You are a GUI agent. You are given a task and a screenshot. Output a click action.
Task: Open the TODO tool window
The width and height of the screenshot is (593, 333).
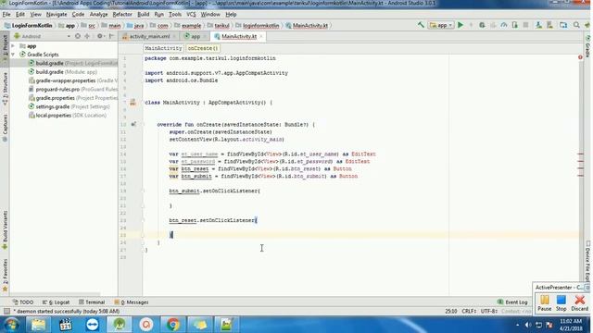tap(23, 302)
